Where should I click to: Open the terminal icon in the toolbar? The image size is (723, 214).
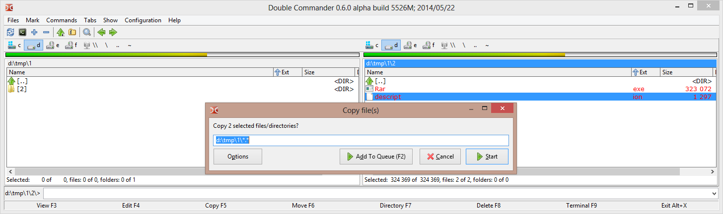pyautogui.click(x=22, y=32)
